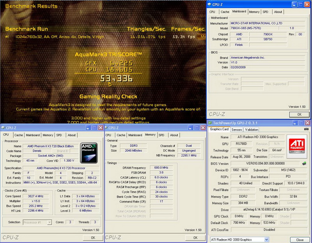The image size is (312, 243).
Task: Open the Mainboard tab in CPU window
Action: click(33, 135)
